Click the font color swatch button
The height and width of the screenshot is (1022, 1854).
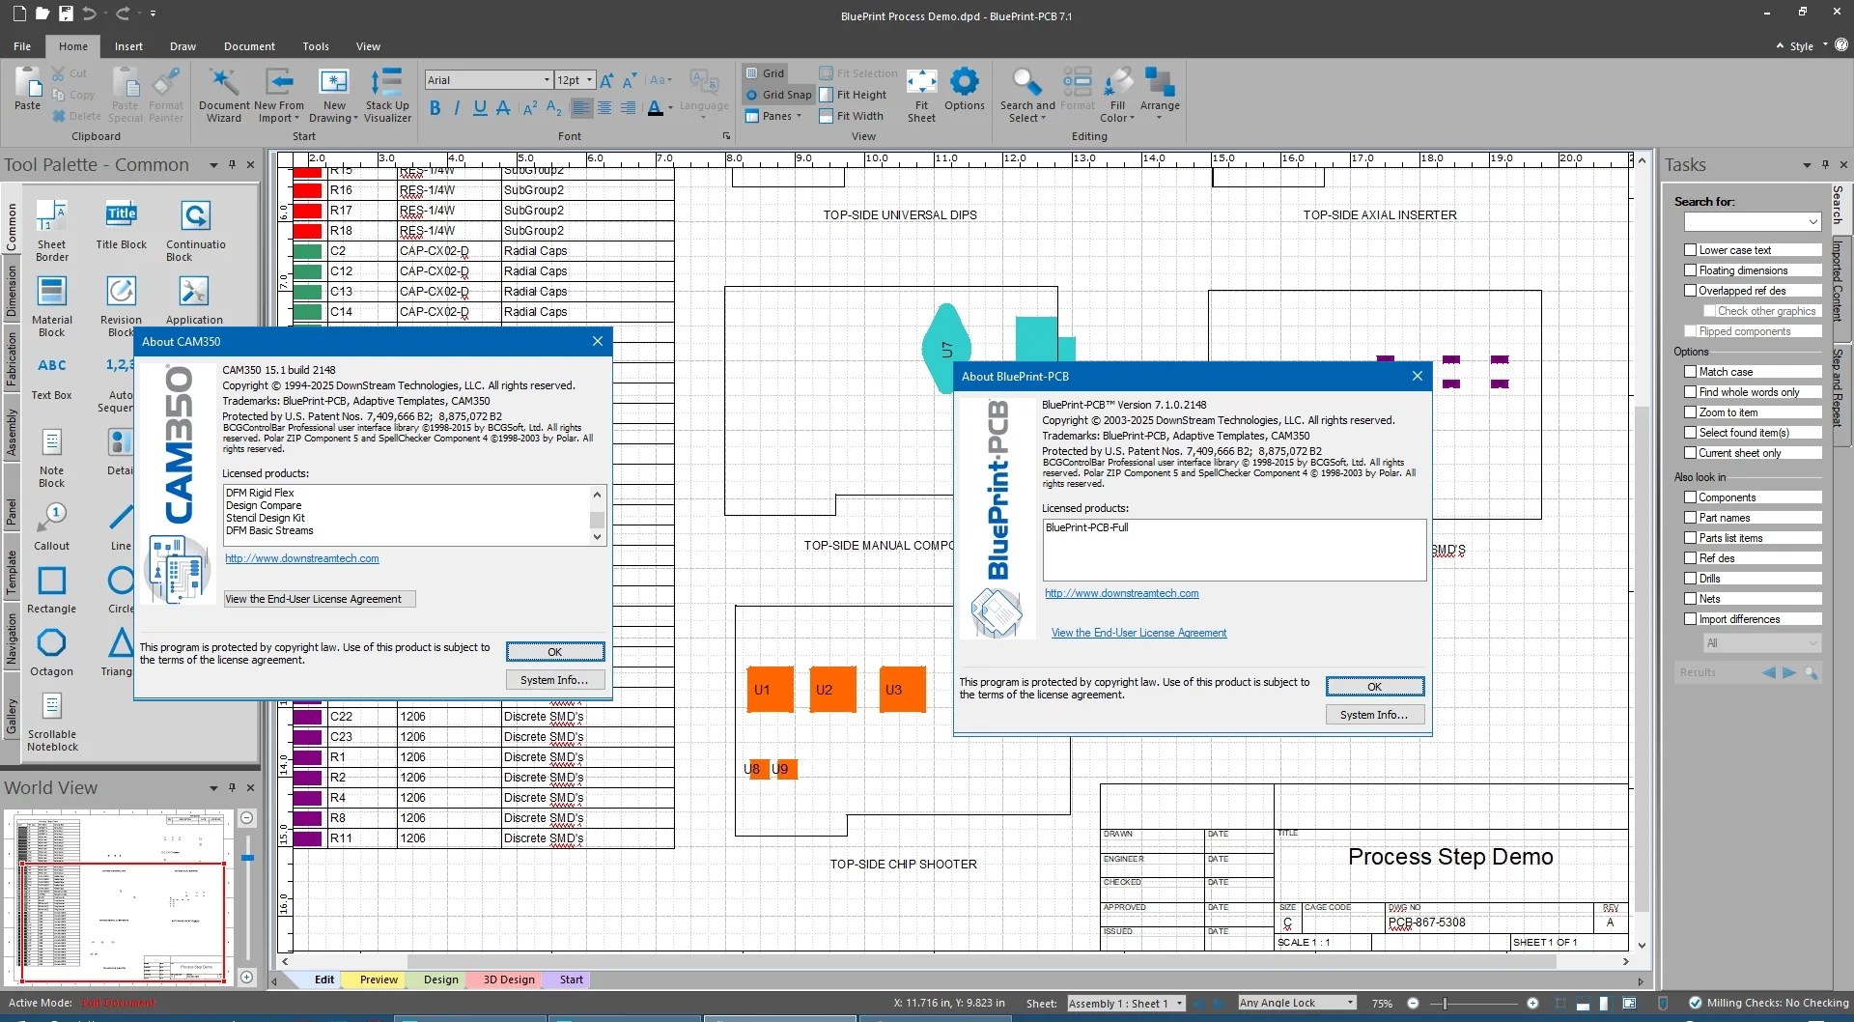[656, 108]
